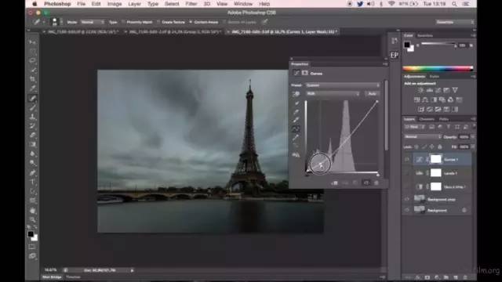Select the Crop tool
Viewport: 502px width, 282px height.
click(x=32, y=79)
